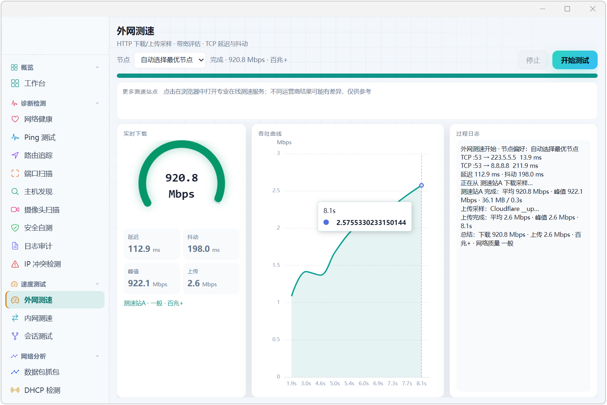Click the heart icon beside 网络健康
Screen dimensions: 607x405
tap(15, 119)
